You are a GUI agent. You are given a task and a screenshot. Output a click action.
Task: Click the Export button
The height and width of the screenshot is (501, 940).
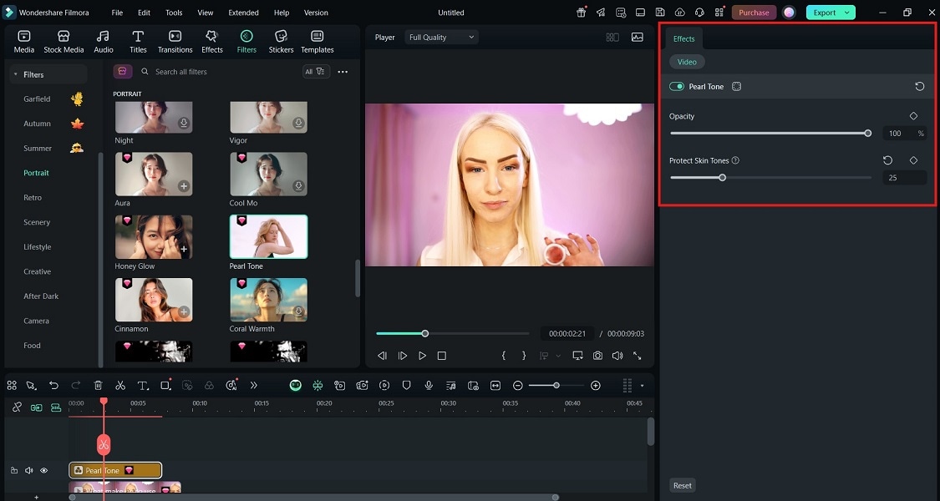click(x=825, y=13)
